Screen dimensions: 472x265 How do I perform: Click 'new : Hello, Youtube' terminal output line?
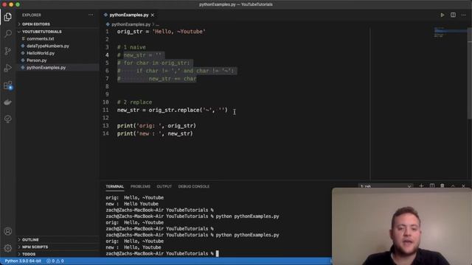[x=133, y=247]
